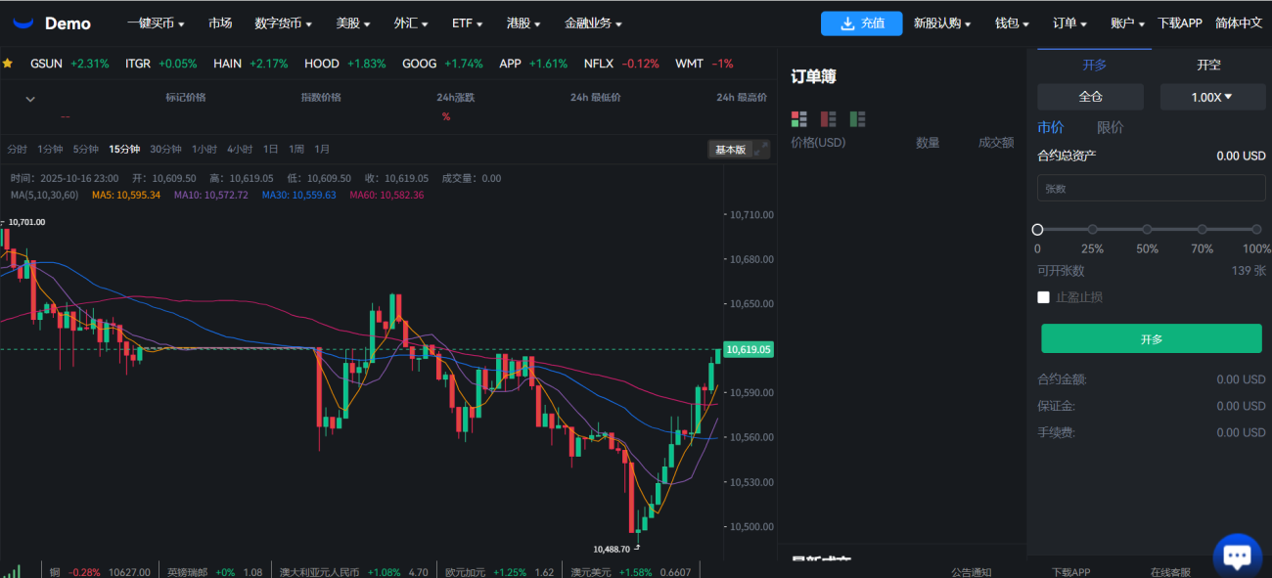Click the 张数 quantity input field
This screenshot has height=578, width=1272.
(x=1151, y=188)
